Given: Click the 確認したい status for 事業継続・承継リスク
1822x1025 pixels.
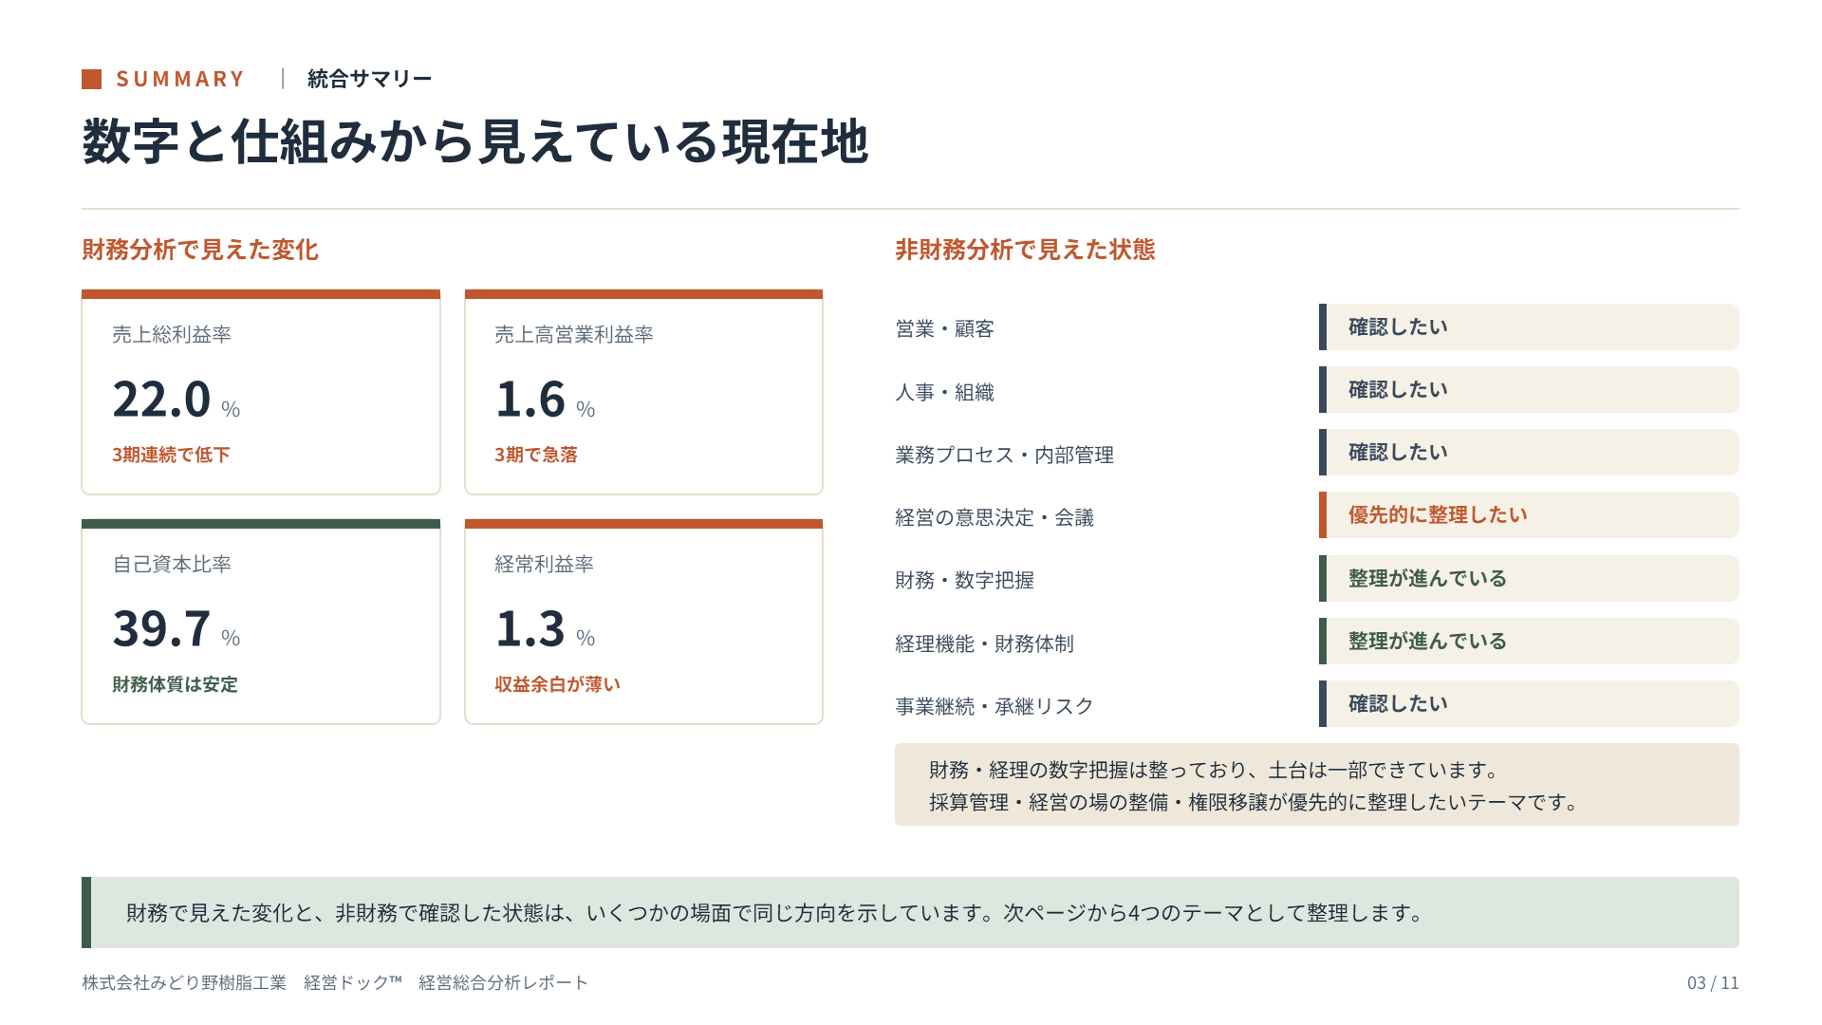Looking at the screenshot, I should point(1529,703).
